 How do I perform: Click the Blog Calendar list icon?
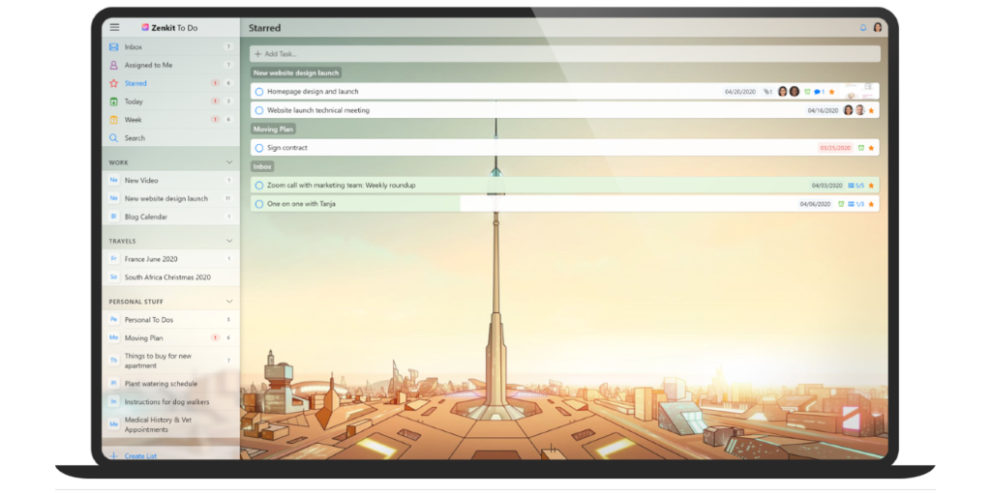[114, 217]
